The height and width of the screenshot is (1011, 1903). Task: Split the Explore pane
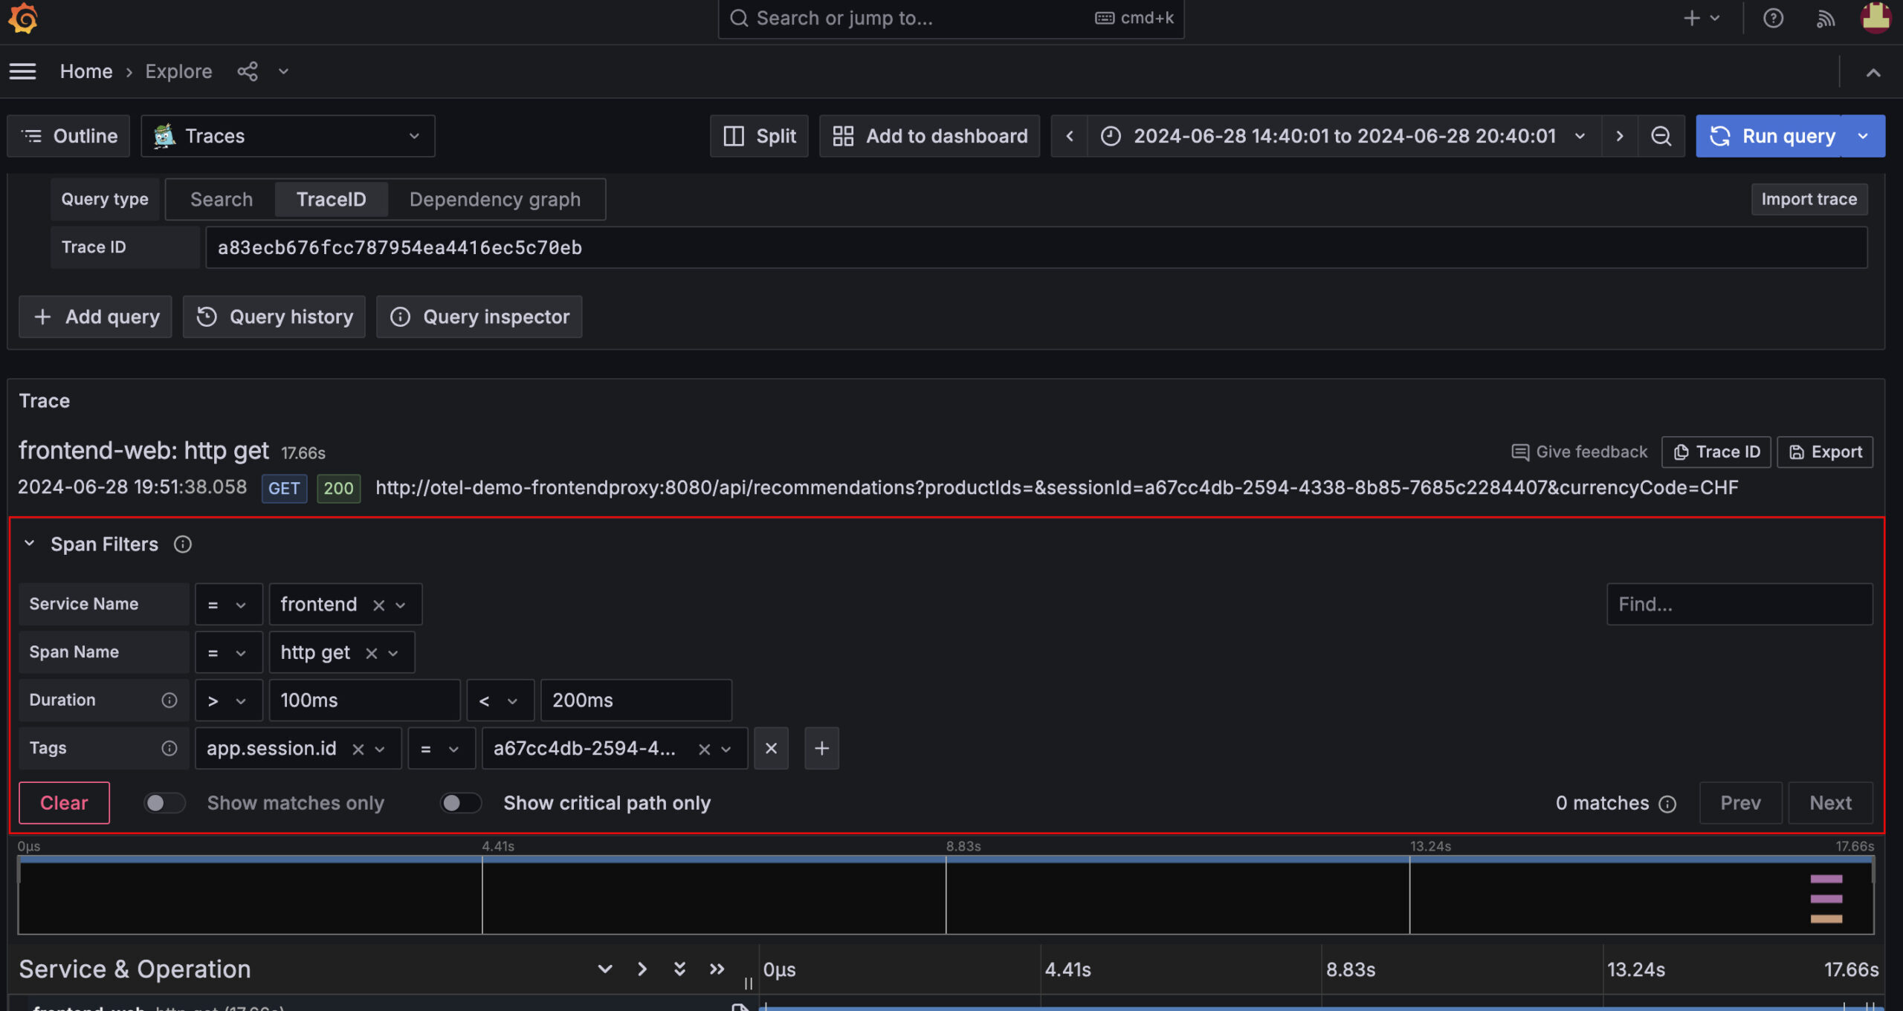[x=759, y=136]
